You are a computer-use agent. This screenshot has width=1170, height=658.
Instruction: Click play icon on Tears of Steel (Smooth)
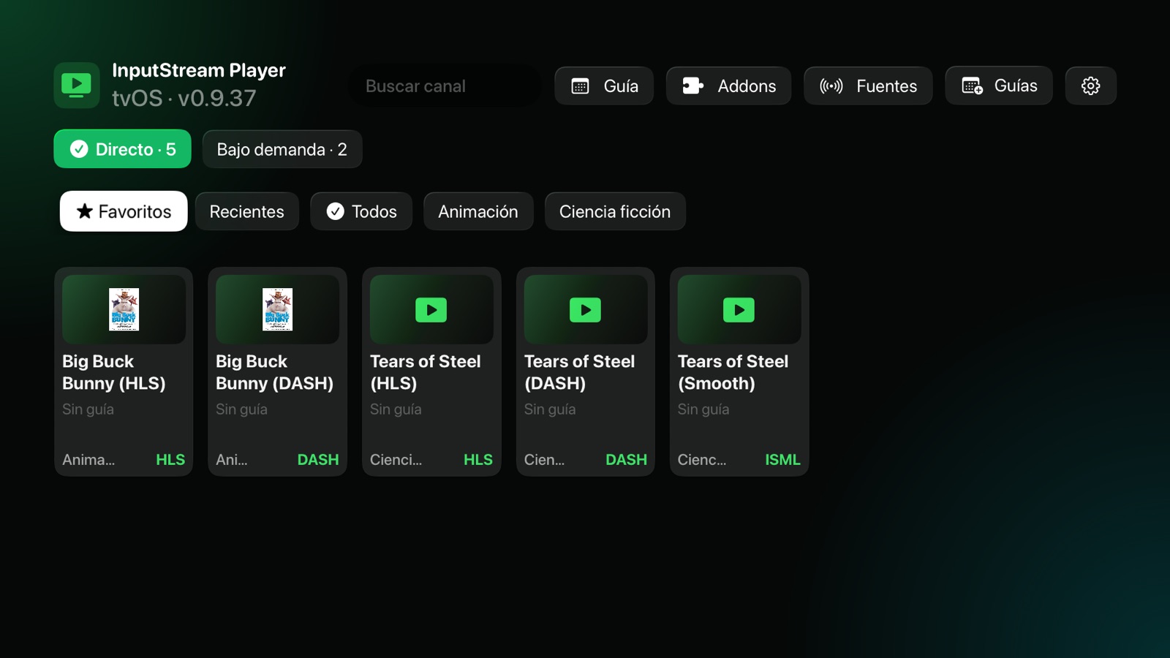pyautogui.click(x=739, y=310)
